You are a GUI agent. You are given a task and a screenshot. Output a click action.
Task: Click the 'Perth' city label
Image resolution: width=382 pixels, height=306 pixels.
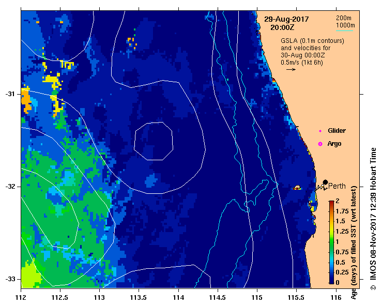click(337, 186)
